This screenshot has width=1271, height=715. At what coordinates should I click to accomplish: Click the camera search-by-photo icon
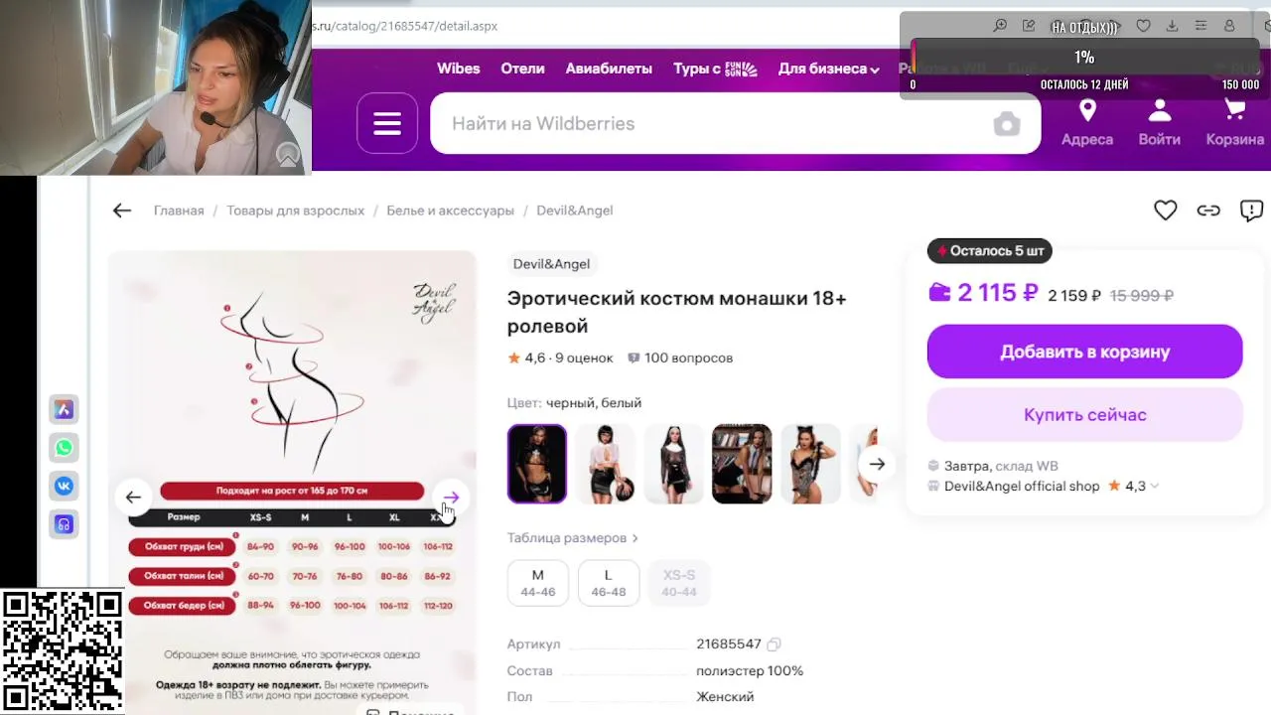(x=1007, y=124)
